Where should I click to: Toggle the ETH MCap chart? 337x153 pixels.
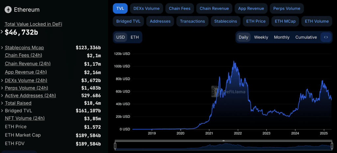tap(285, 21)
